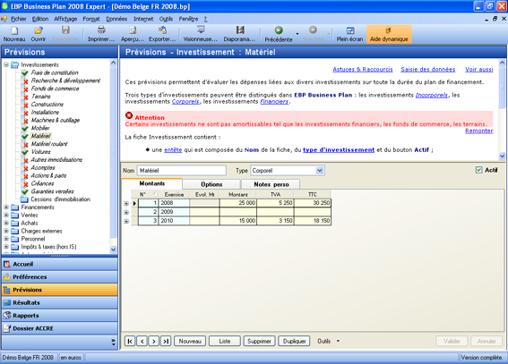
Task: Switch to Plein écran mode
Action: coord(349,34)
